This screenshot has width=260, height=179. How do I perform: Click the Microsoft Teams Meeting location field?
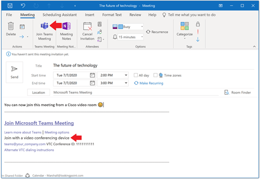(x=136, y=92)
